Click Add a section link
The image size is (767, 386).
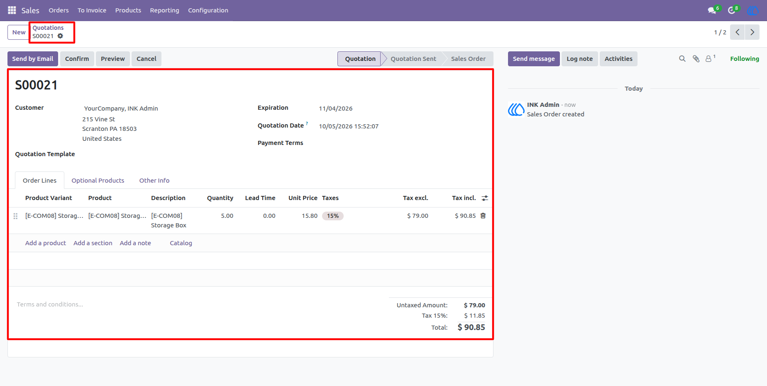pos(93,243)
